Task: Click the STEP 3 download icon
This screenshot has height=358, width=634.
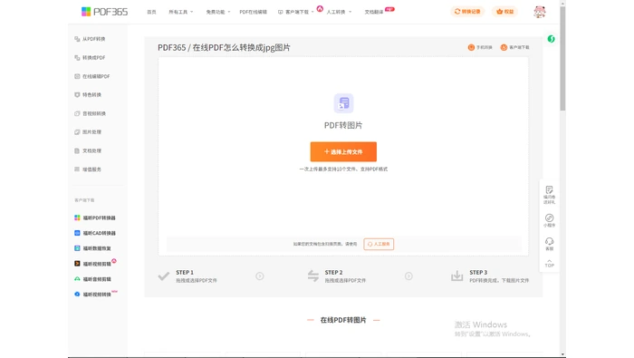Action: click(456, 276)
